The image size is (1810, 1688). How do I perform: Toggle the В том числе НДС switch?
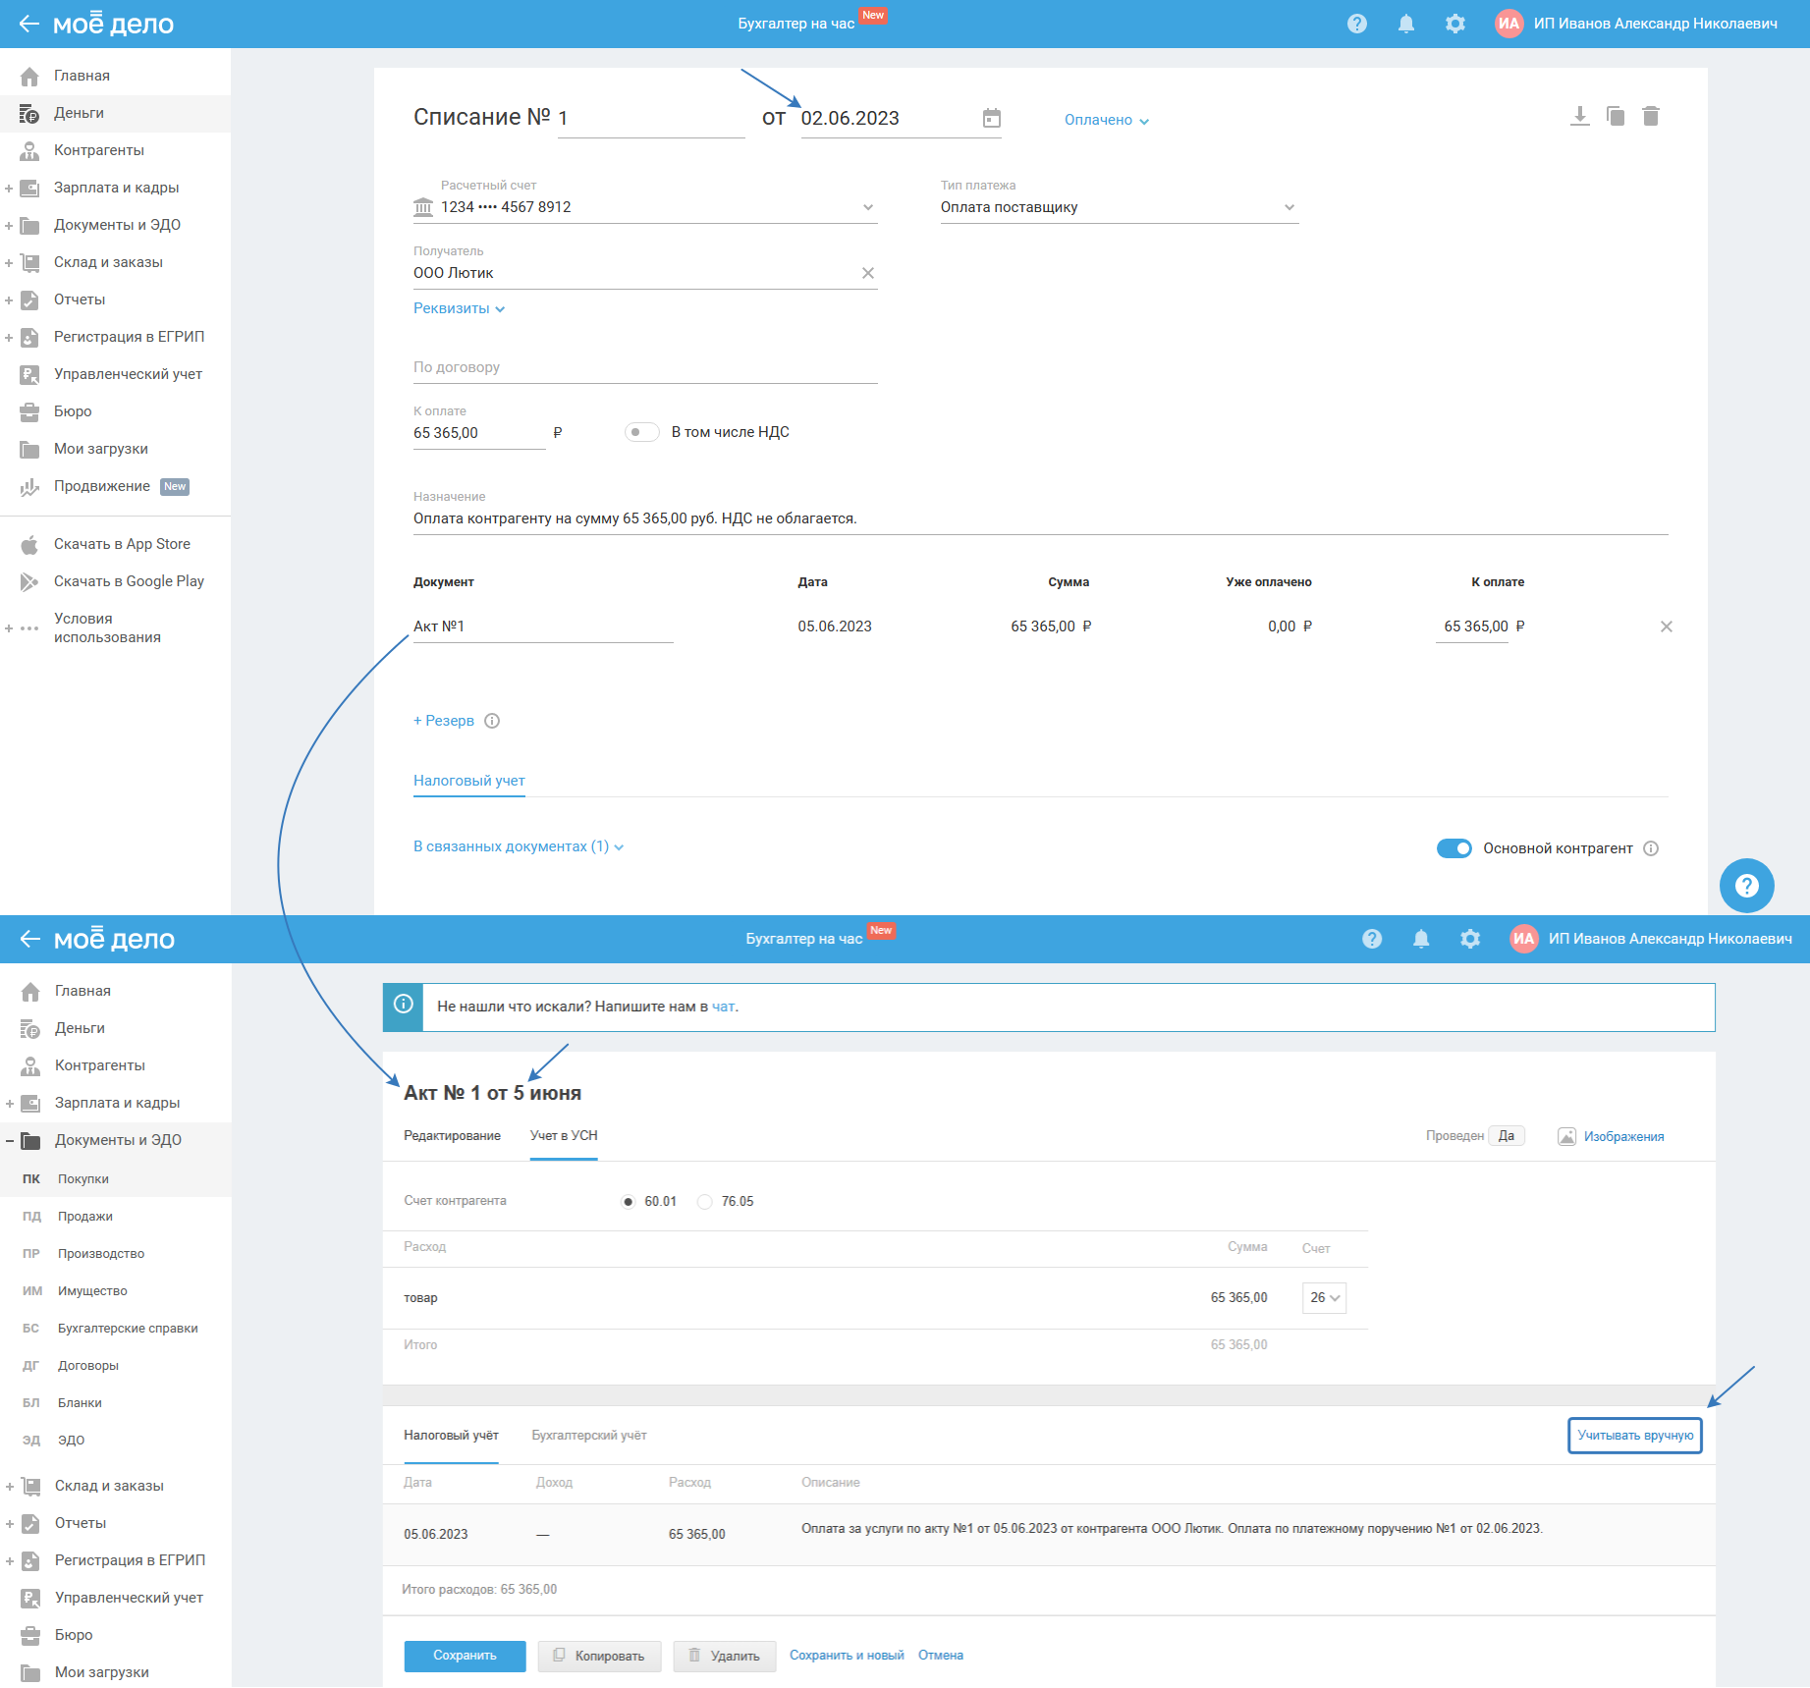pyautogui.click(x=641, y=432)
